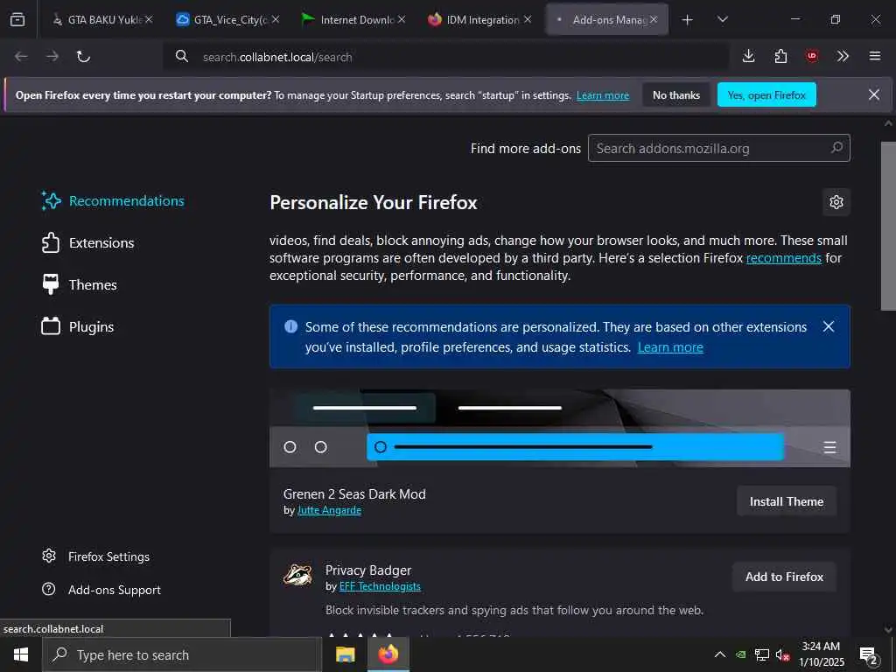
Task: Click the search magnifier in the address bar
Action: tap(182, 56)
